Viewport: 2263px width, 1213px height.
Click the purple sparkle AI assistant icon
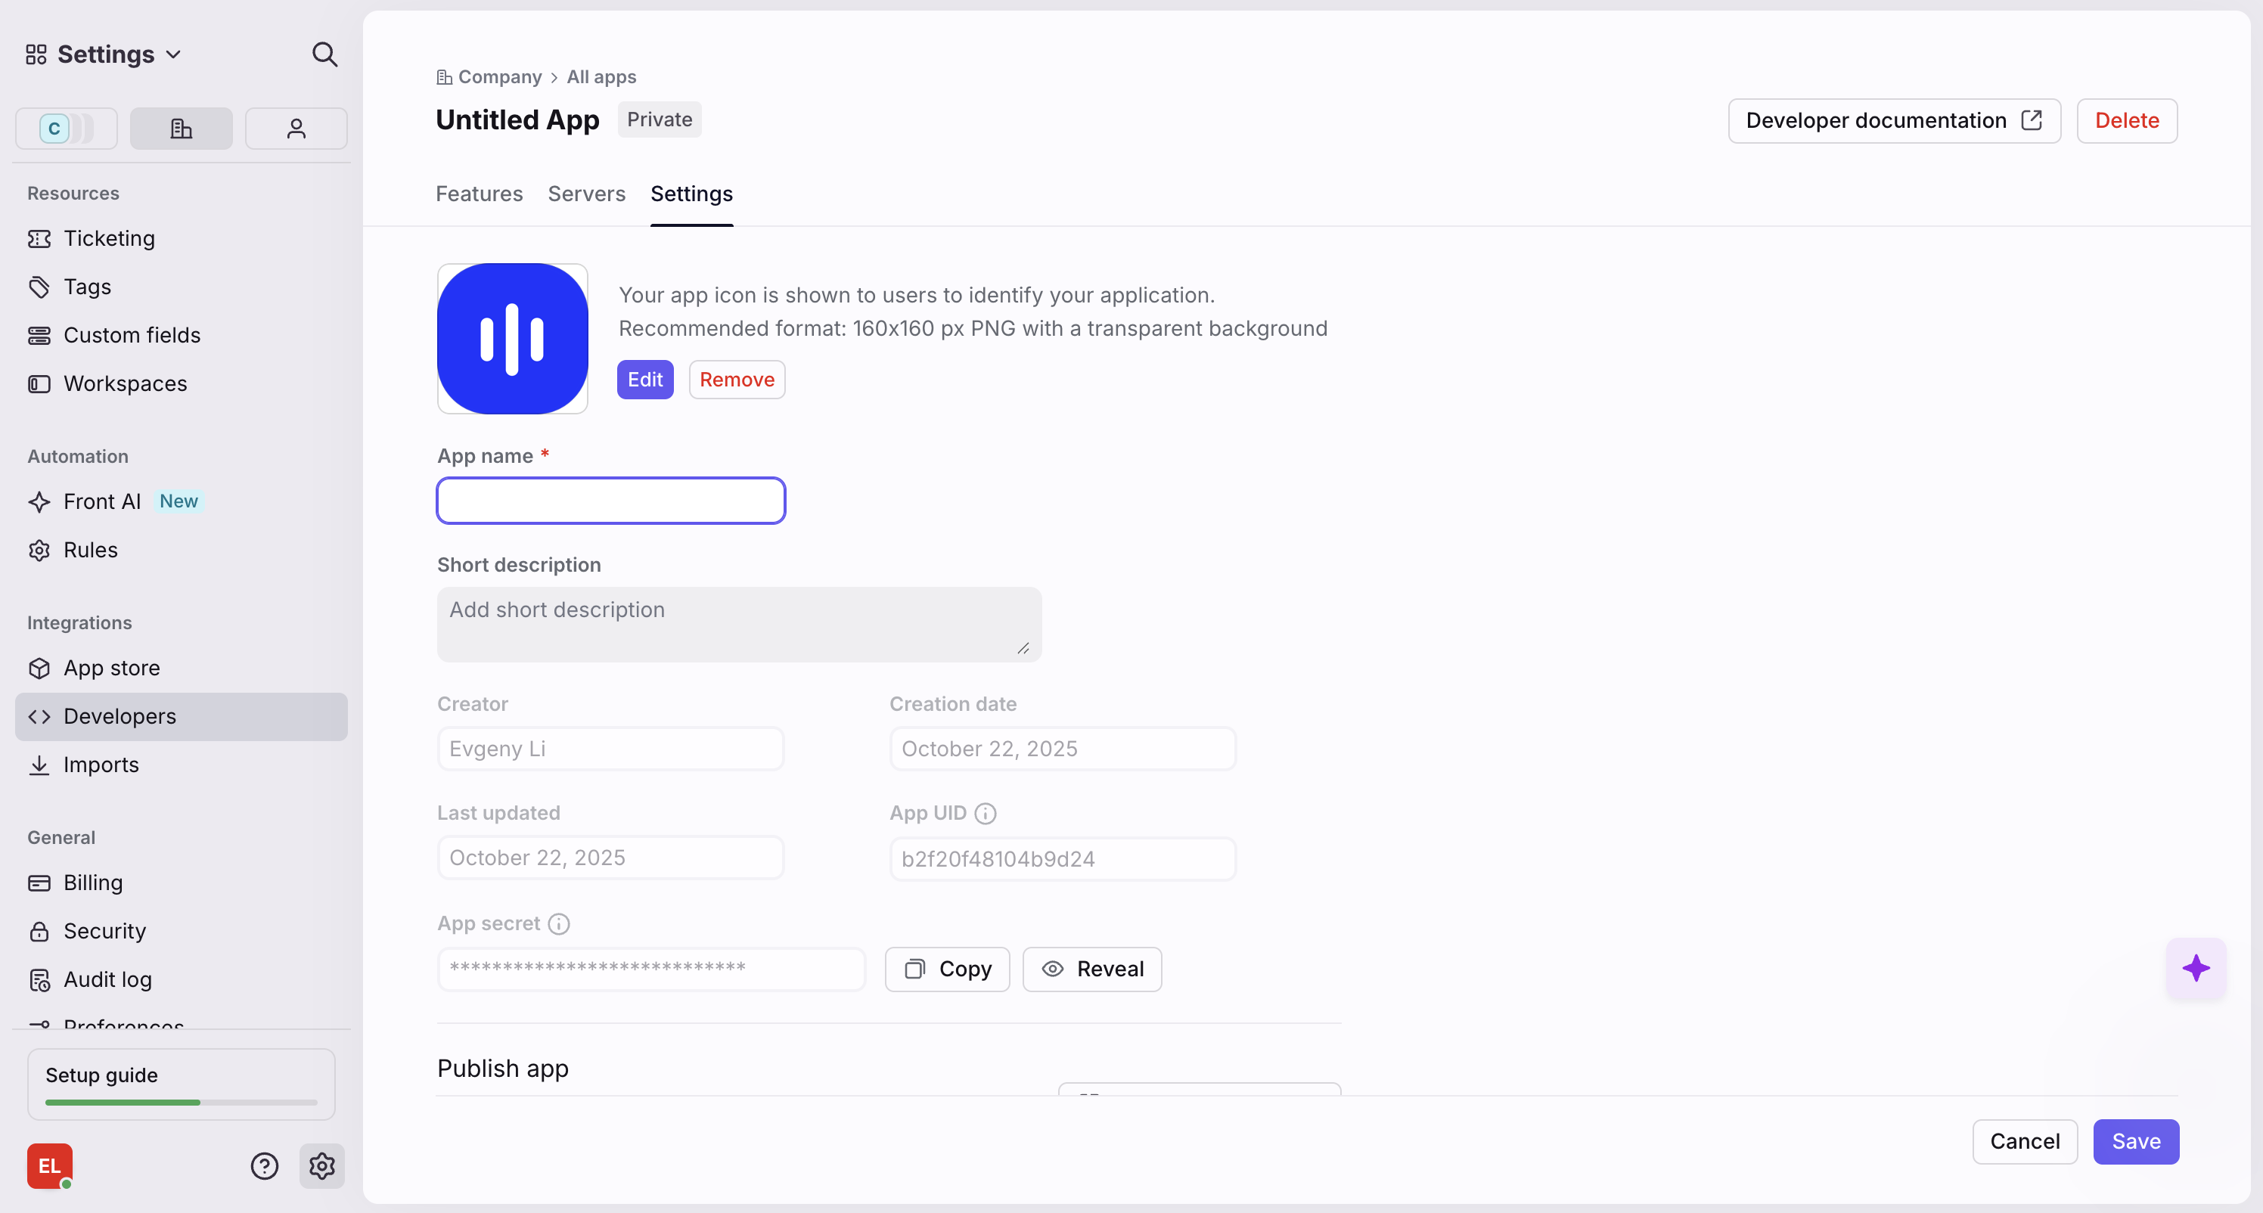[2196, 968]
